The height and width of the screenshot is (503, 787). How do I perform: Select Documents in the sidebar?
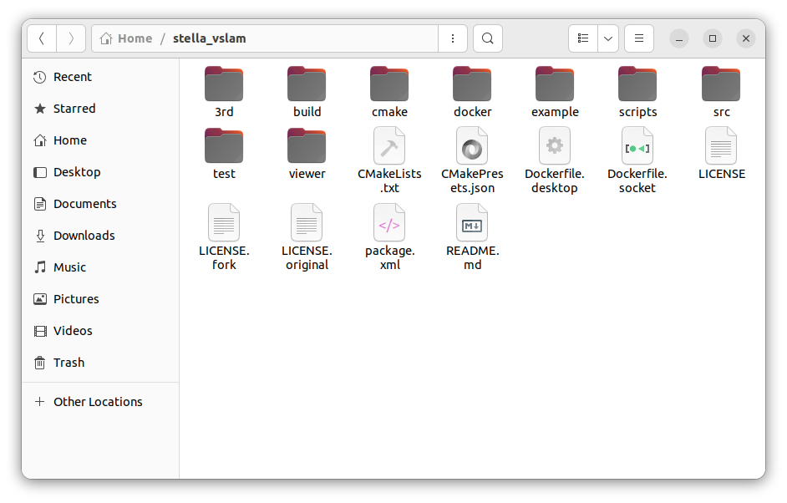click(x=84, y=204)
